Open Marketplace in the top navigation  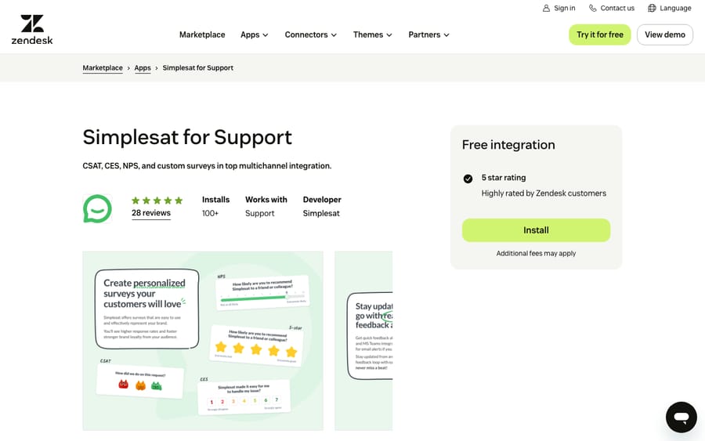tap(202, 34)
